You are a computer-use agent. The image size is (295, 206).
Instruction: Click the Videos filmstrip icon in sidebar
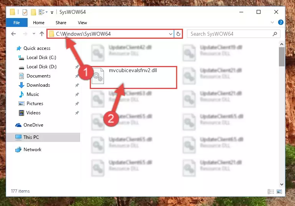coord(21,113)
